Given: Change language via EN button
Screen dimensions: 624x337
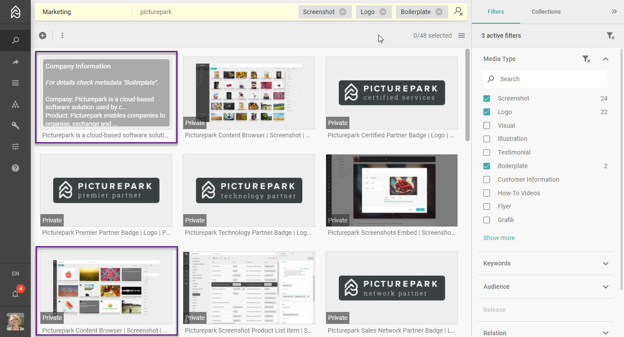Looking at the screenshot, I should [15, 274].
